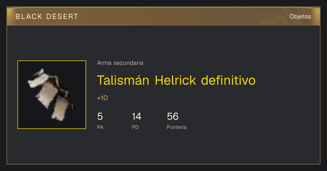This screenshot has height=171, width=327.
Task: Click the yellow frame's top-left corner
Action: click(18, 61)
